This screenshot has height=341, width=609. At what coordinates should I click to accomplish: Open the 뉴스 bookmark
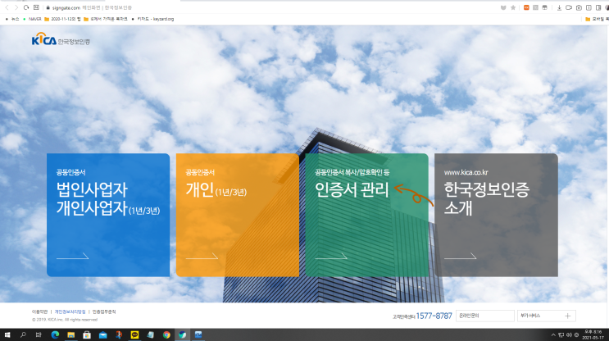pyautogui.click(x=12, y=19)
